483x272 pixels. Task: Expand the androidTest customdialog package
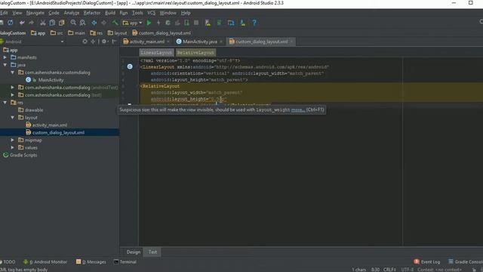coord(13,88)
